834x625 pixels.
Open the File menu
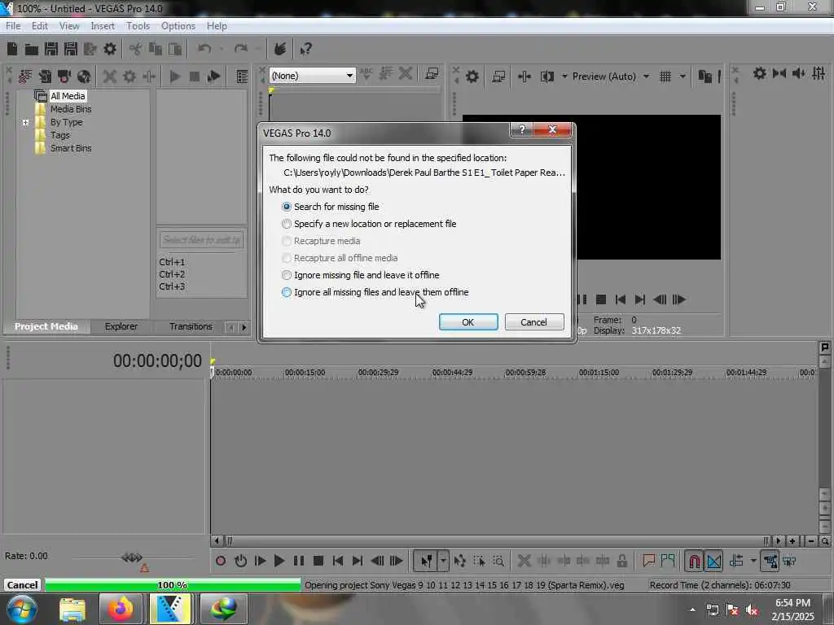tap(13, 25)
